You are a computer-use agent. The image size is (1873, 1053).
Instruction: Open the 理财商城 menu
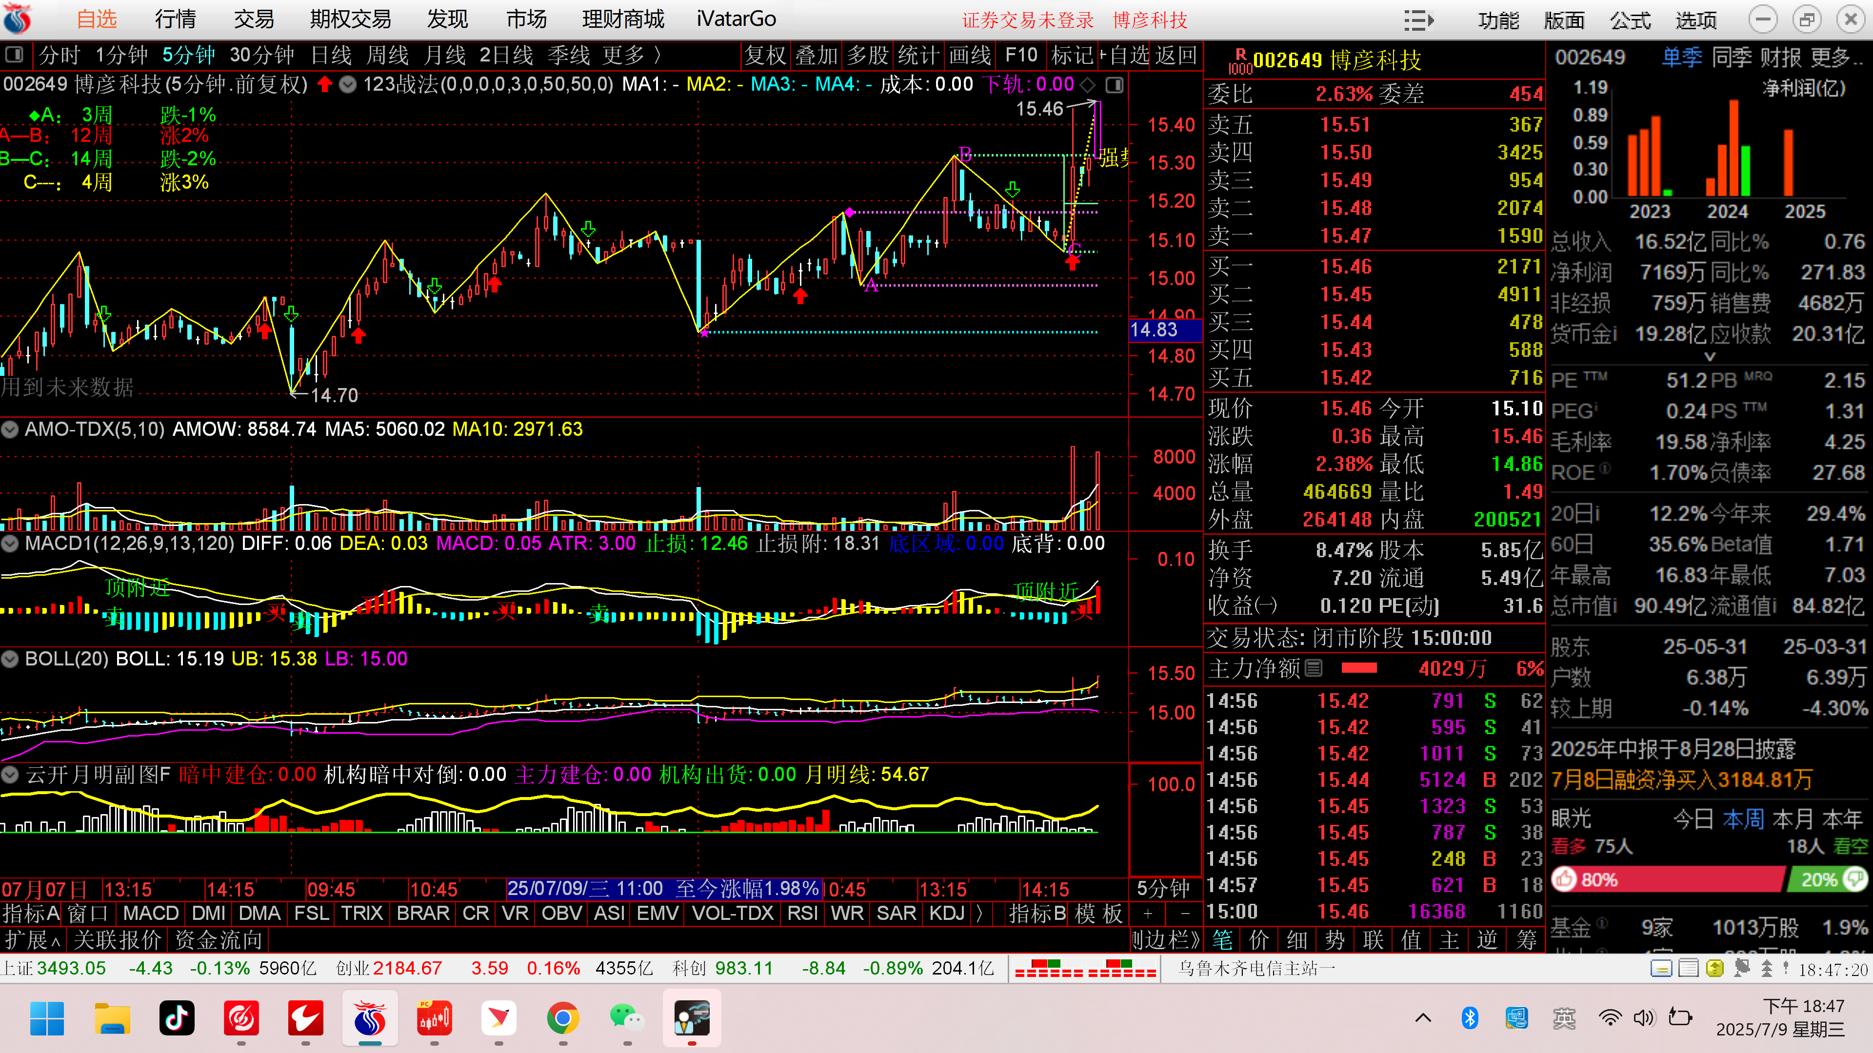[623, 19]
